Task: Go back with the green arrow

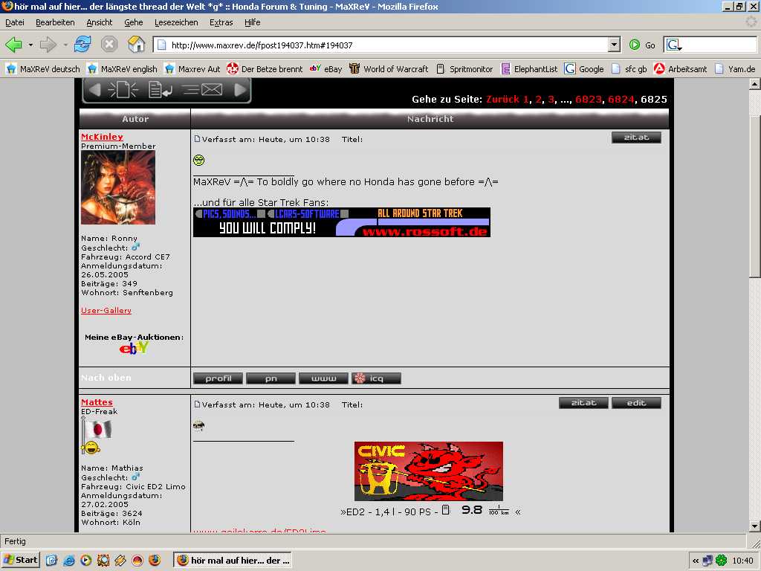Action: (14, 45)
